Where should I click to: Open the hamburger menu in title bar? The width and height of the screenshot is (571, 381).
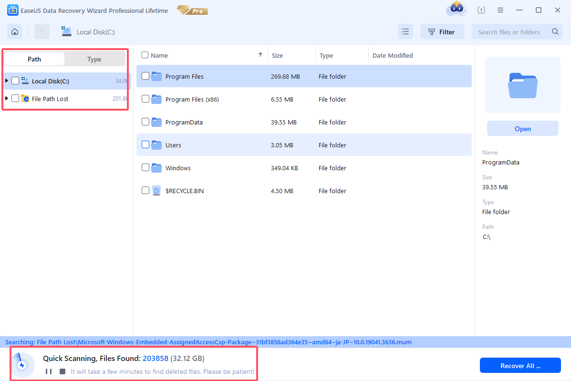tap(500, 10)
